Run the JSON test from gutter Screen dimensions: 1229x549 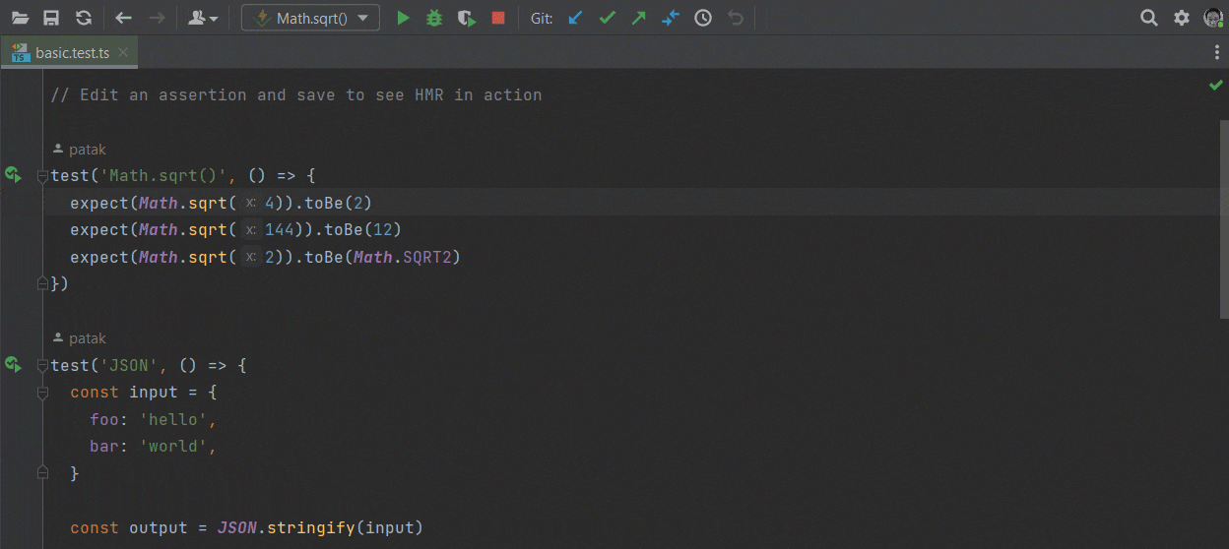pos(13,365)
